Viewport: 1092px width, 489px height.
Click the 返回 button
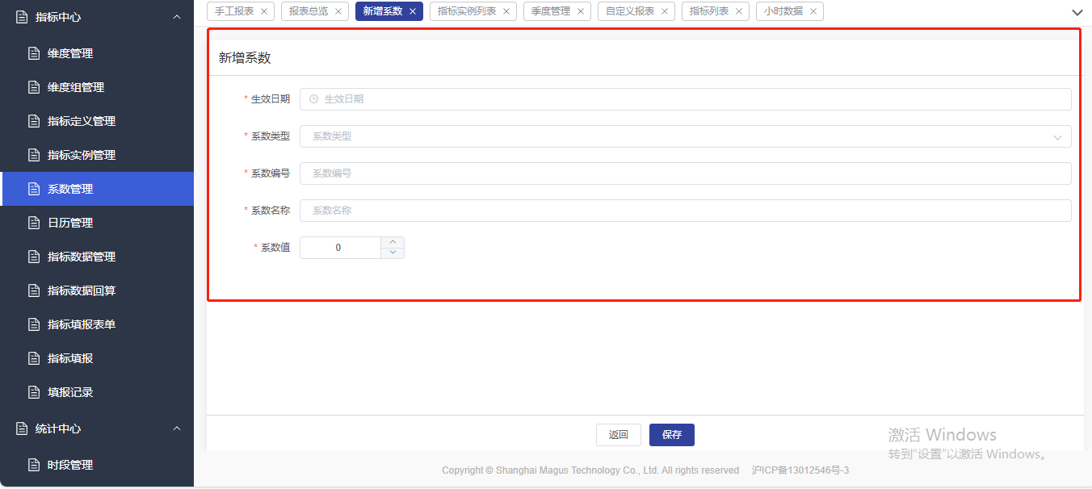[x=618, y=435]
